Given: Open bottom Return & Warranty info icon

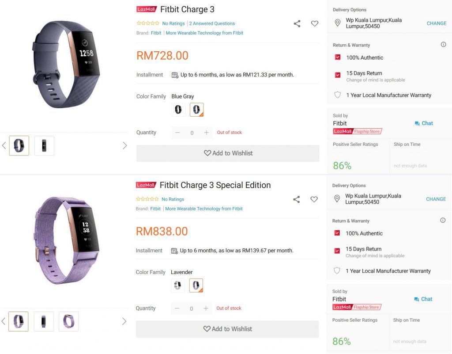Looking at the screenshot, I should click(443, 220).
